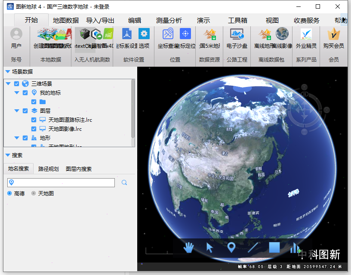
Task: Click the zoom-in plus on navigation compass
Action: tap(326, 110)
